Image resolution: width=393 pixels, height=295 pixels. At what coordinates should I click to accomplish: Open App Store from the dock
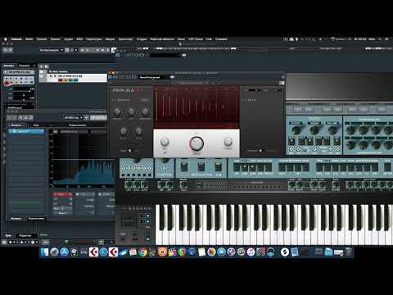[64, 252]
